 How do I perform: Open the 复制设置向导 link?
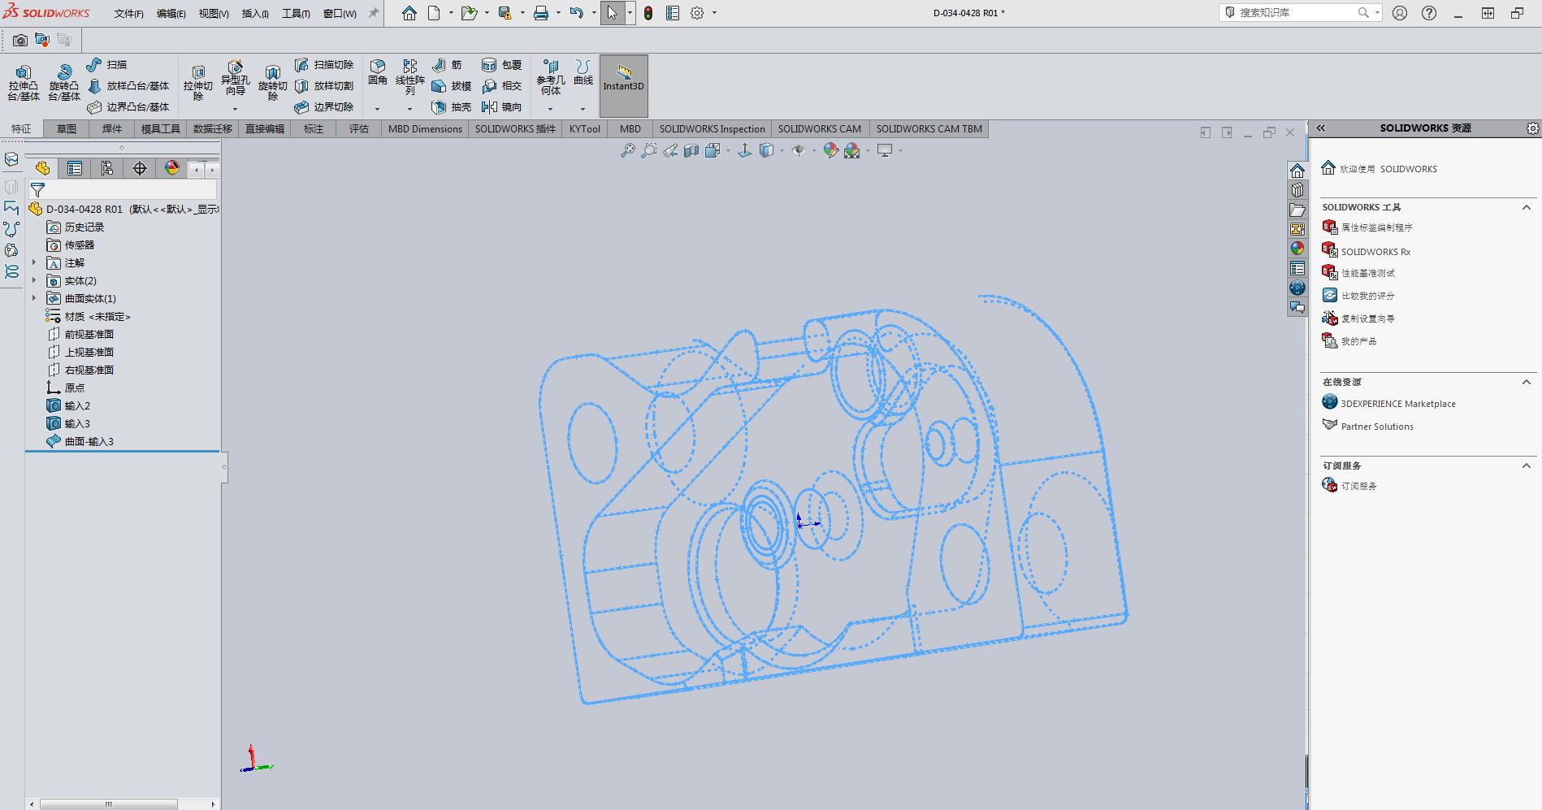coord(1367,318)
